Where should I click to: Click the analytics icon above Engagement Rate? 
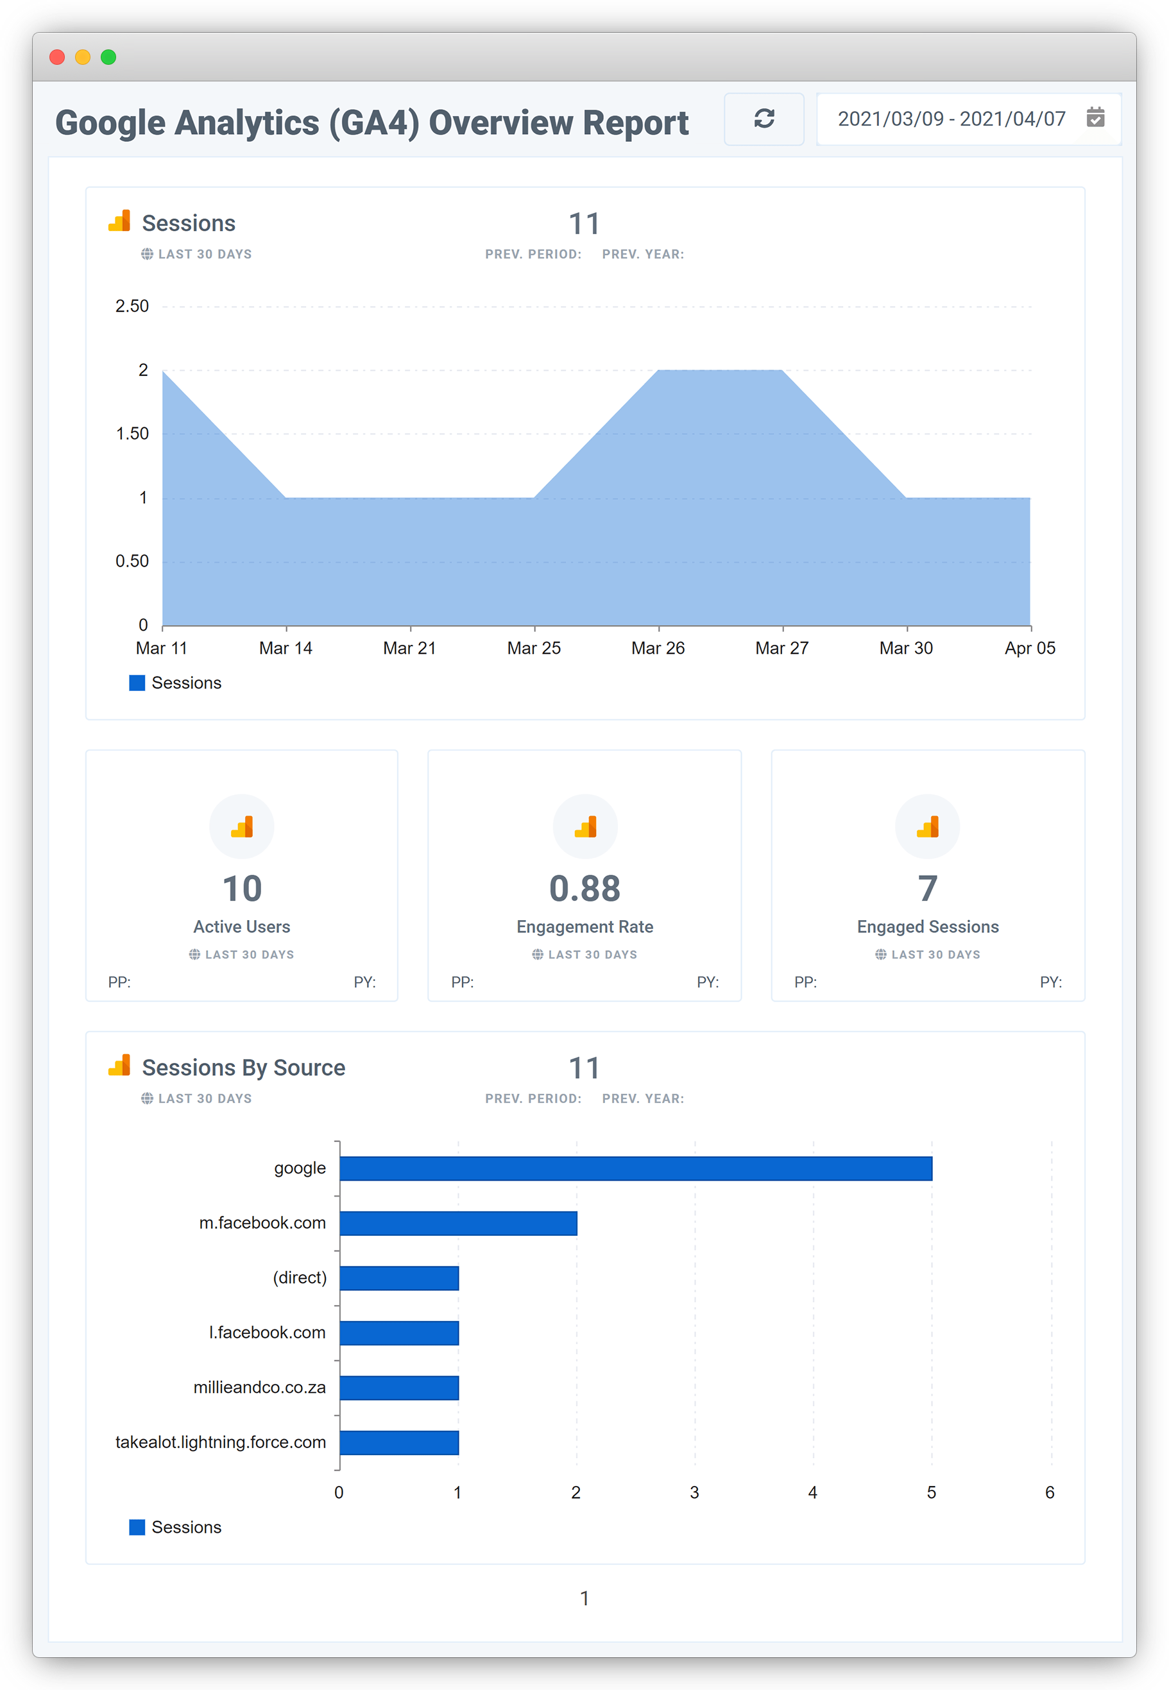584,826
